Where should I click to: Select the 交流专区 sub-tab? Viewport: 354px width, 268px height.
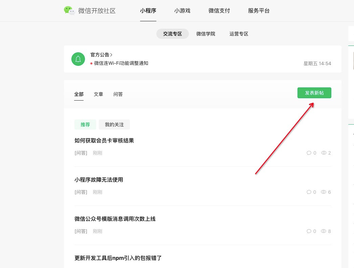coord(173,34)
